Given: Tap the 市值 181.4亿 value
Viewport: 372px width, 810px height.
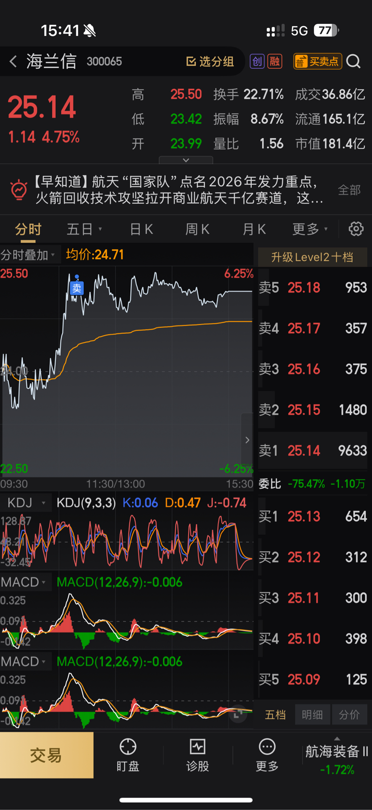Looking at the screenshot, I should (330, 144).
